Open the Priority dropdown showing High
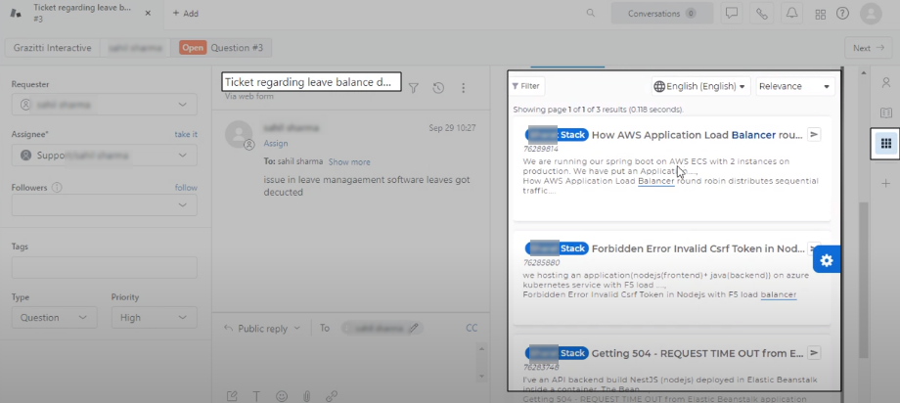This screenshot has height=403, width=900. pyautogui.click(x=154, y=318)
